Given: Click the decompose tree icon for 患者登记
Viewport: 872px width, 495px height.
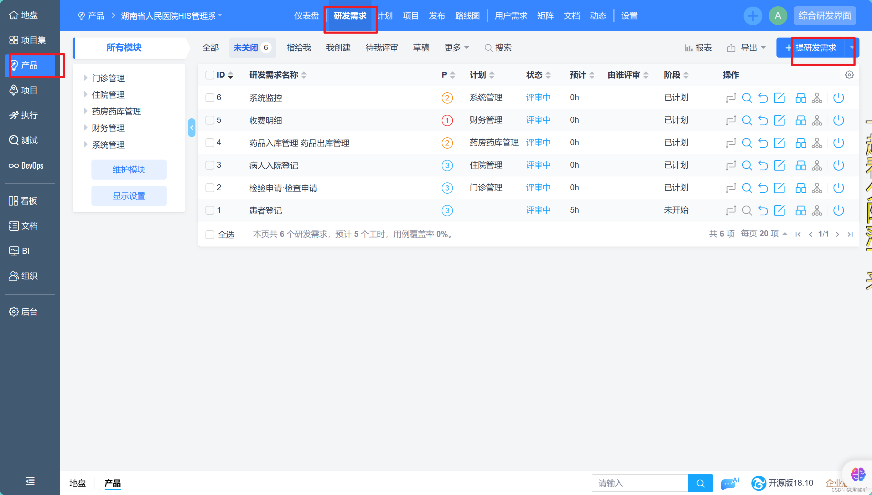Looking at the screenshot, I should click(x=817, y=211).
